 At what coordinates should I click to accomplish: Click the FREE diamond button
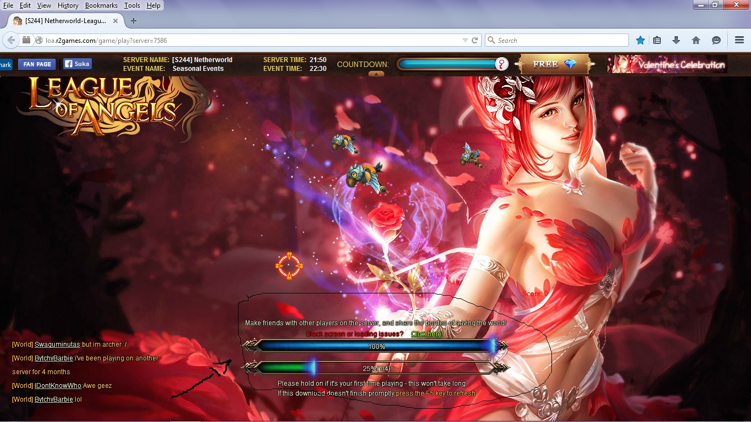pos(554,64)
